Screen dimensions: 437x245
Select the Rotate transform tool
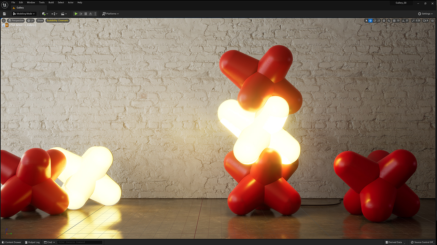[x=375, y=21]
